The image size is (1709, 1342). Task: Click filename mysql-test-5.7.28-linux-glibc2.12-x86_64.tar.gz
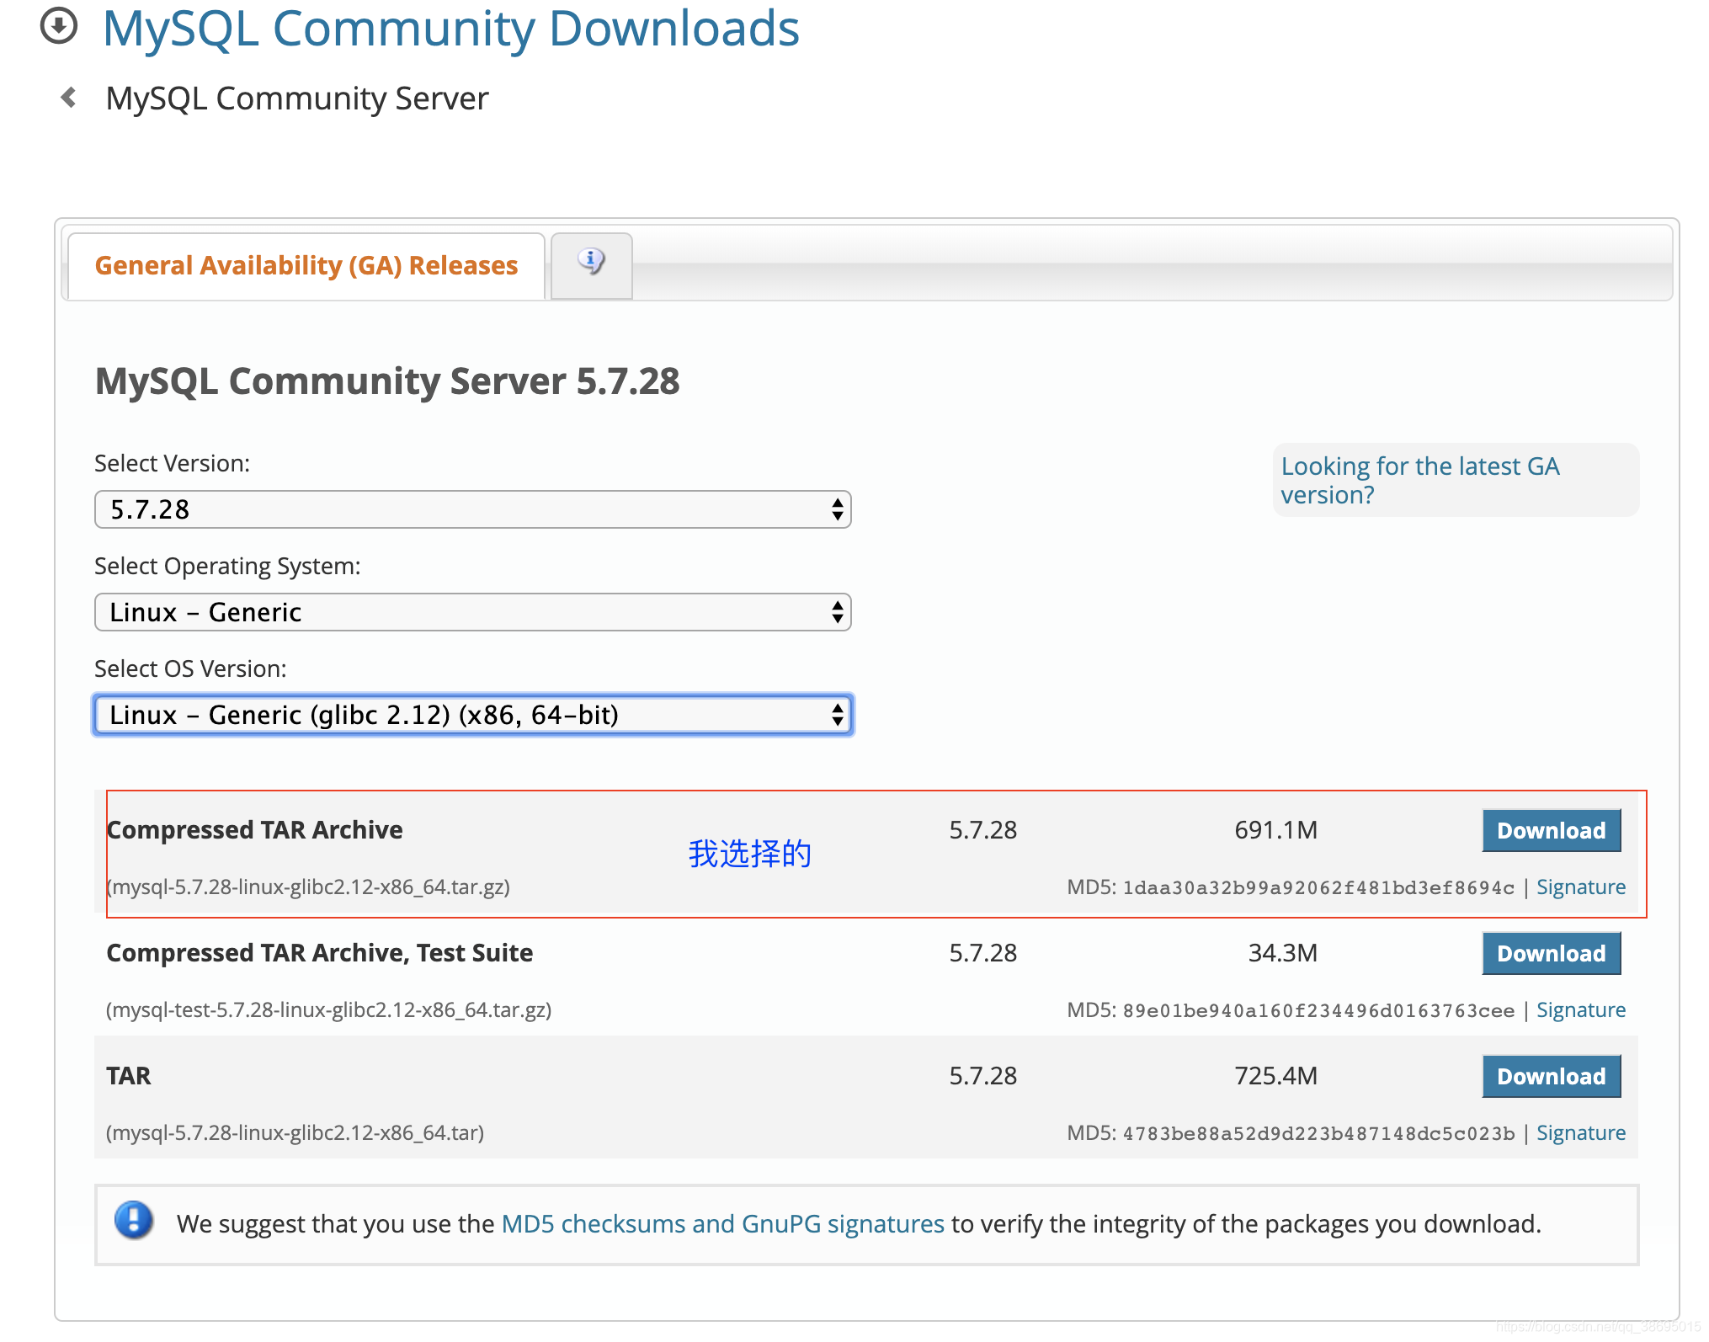[x=329, y=1010]
